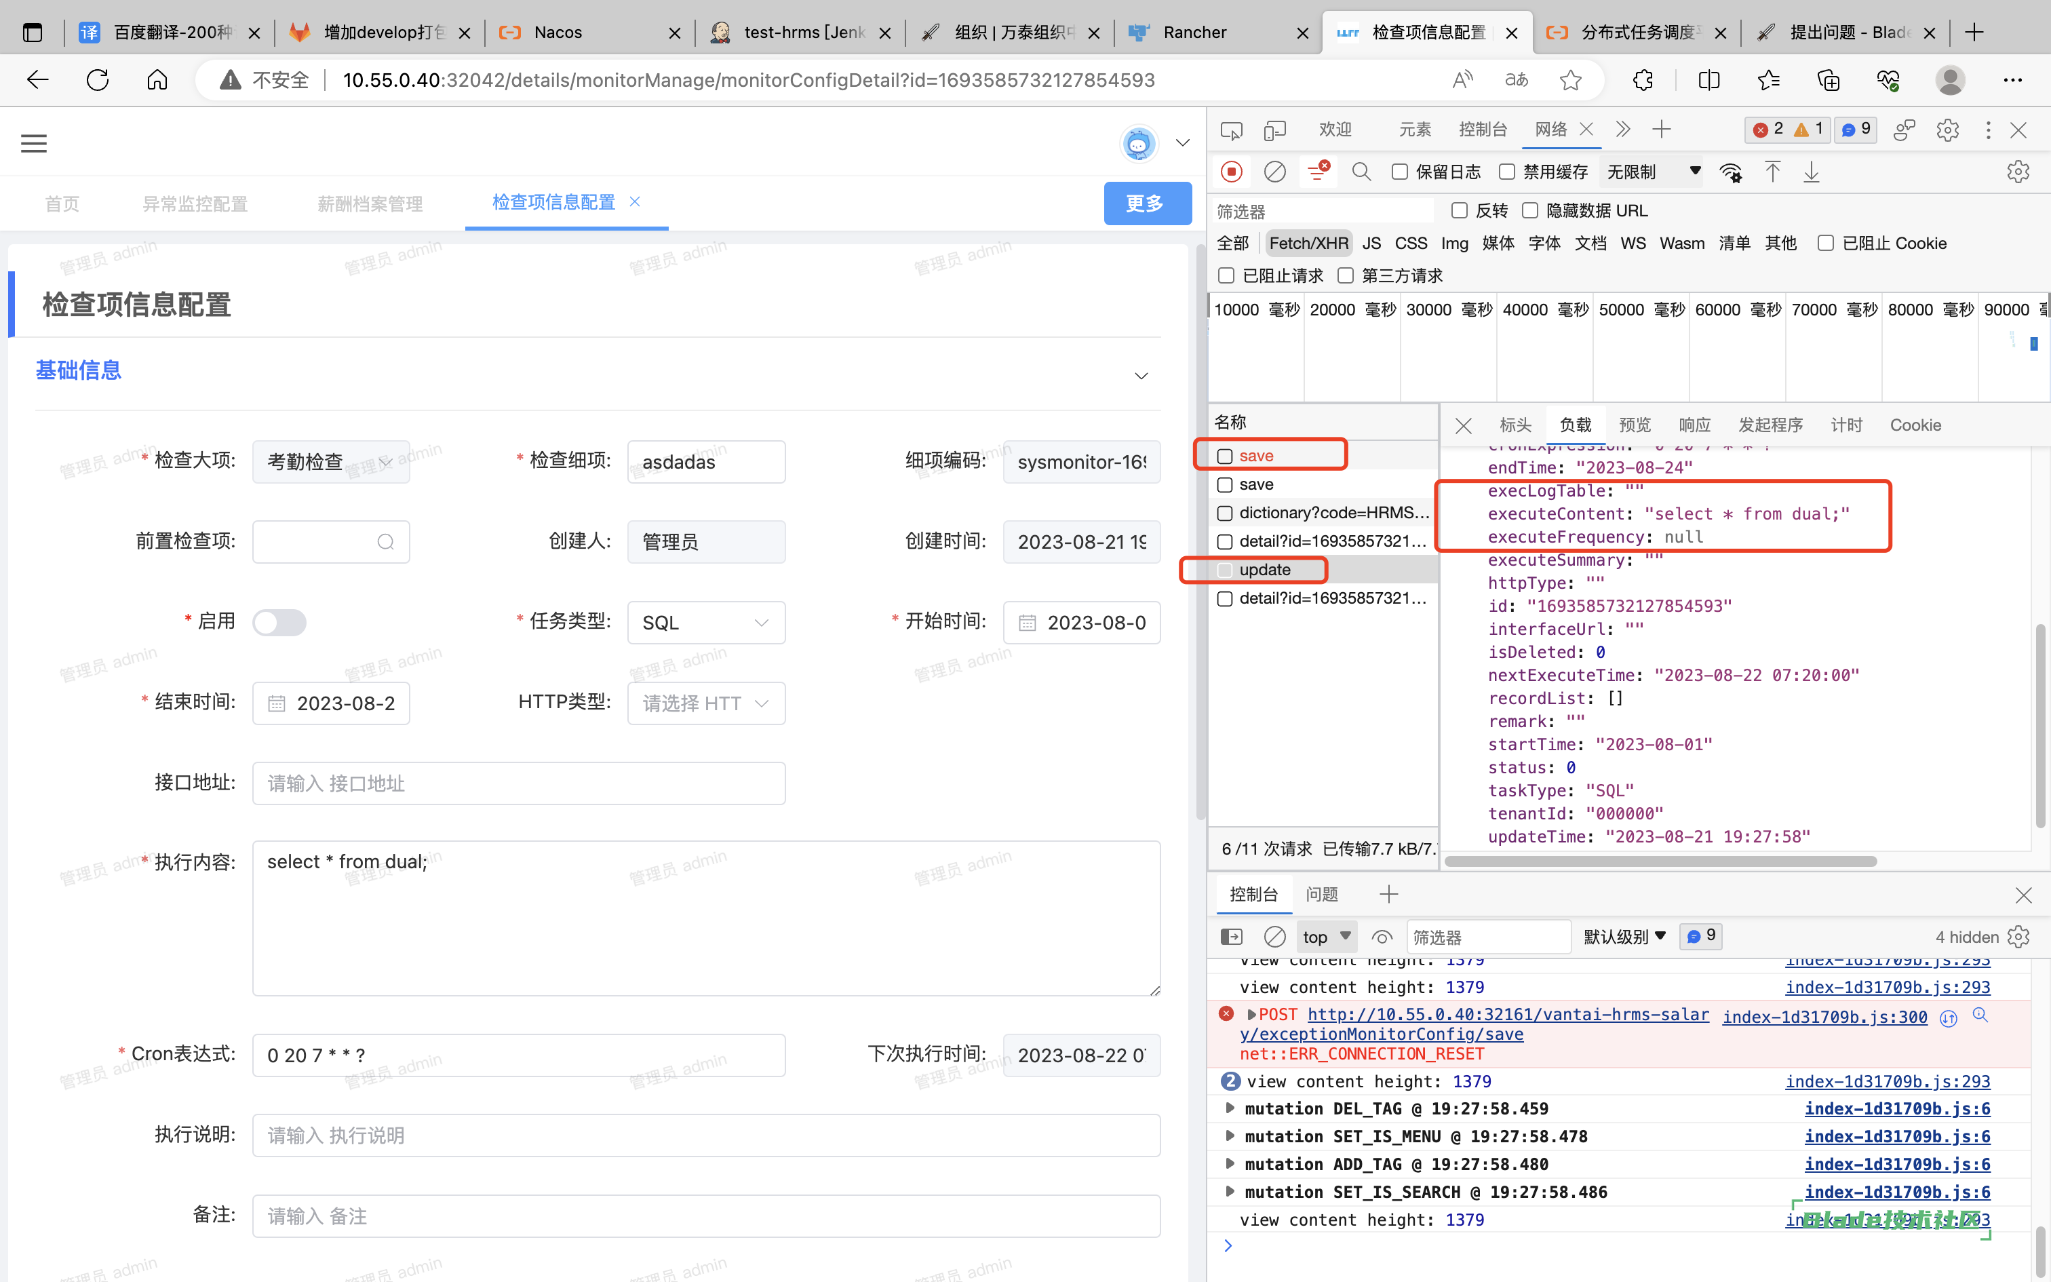The image size is (2051, 1282).
Task: Filter requests by JS type
Action: (x=1371, y=244)
